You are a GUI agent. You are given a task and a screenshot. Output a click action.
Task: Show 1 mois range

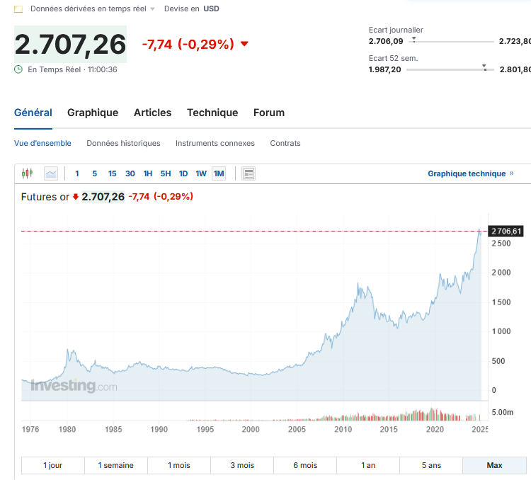[179, 465]
